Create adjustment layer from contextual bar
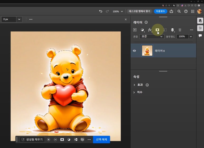Viewport: 204px width, 148px height. [x=69, y=139]
